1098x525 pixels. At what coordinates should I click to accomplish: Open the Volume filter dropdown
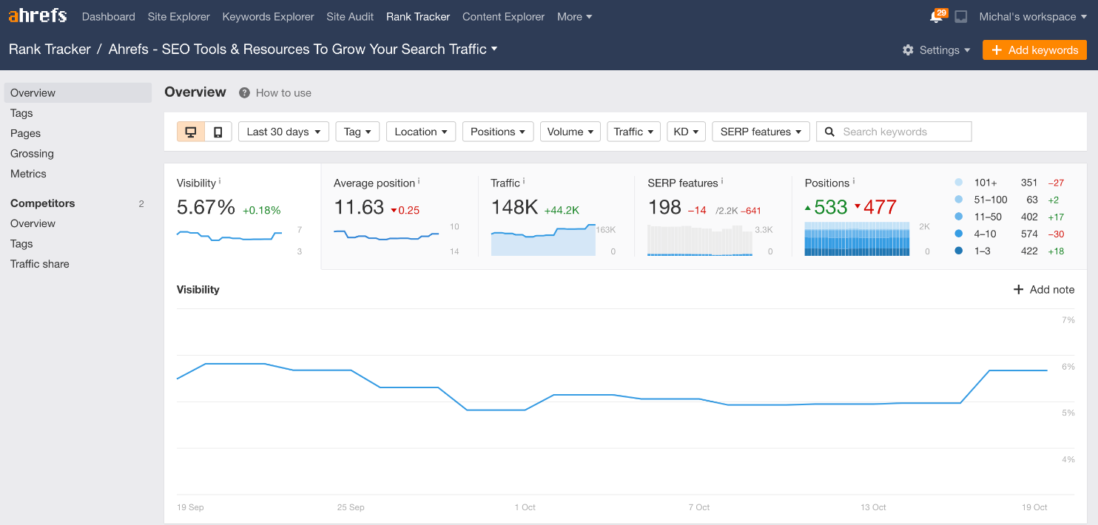coord(570,132)
